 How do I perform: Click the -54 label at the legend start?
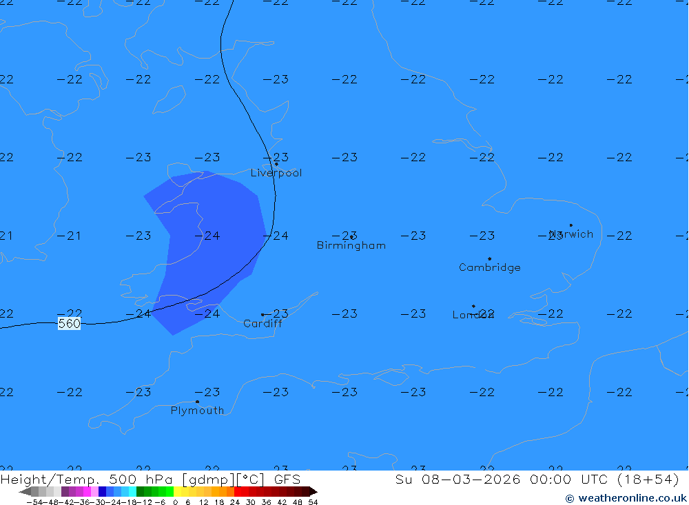34,502
